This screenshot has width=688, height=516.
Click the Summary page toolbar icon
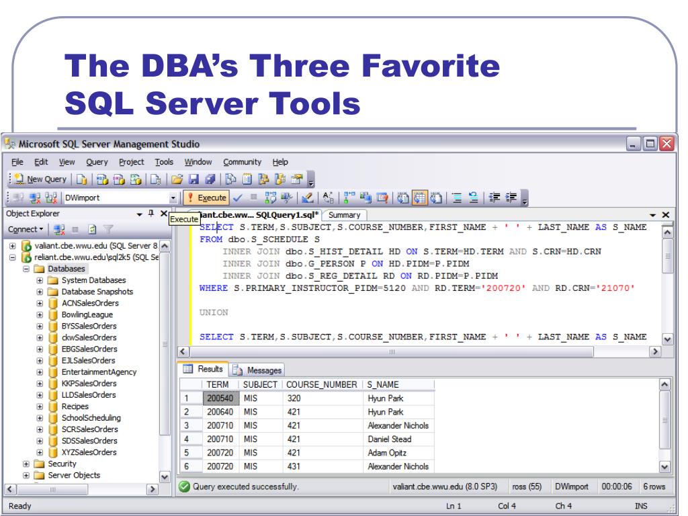click(247, 179)
